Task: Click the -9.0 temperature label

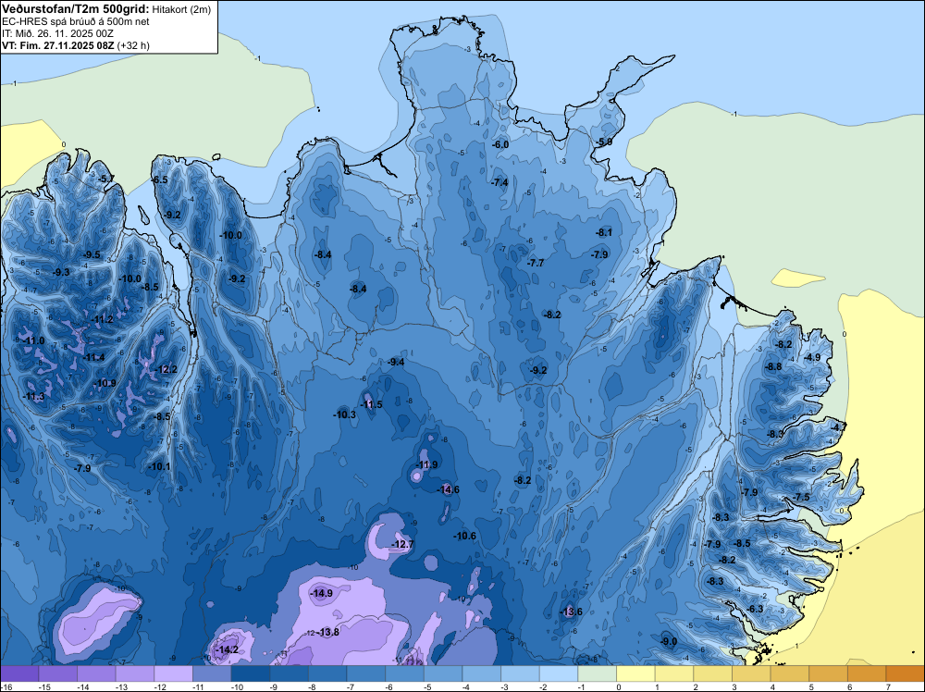Action: click(669, 641)
